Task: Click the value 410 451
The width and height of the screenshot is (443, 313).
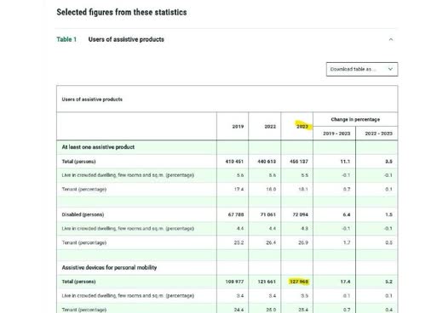Action: (x=234, y=162)
